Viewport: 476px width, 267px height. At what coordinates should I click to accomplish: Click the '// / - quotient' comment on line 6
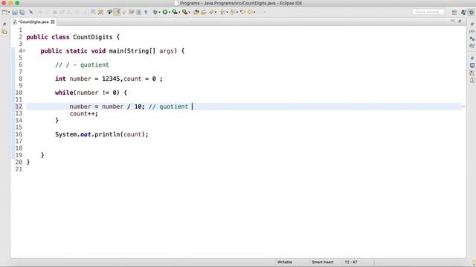coord(82,65)
